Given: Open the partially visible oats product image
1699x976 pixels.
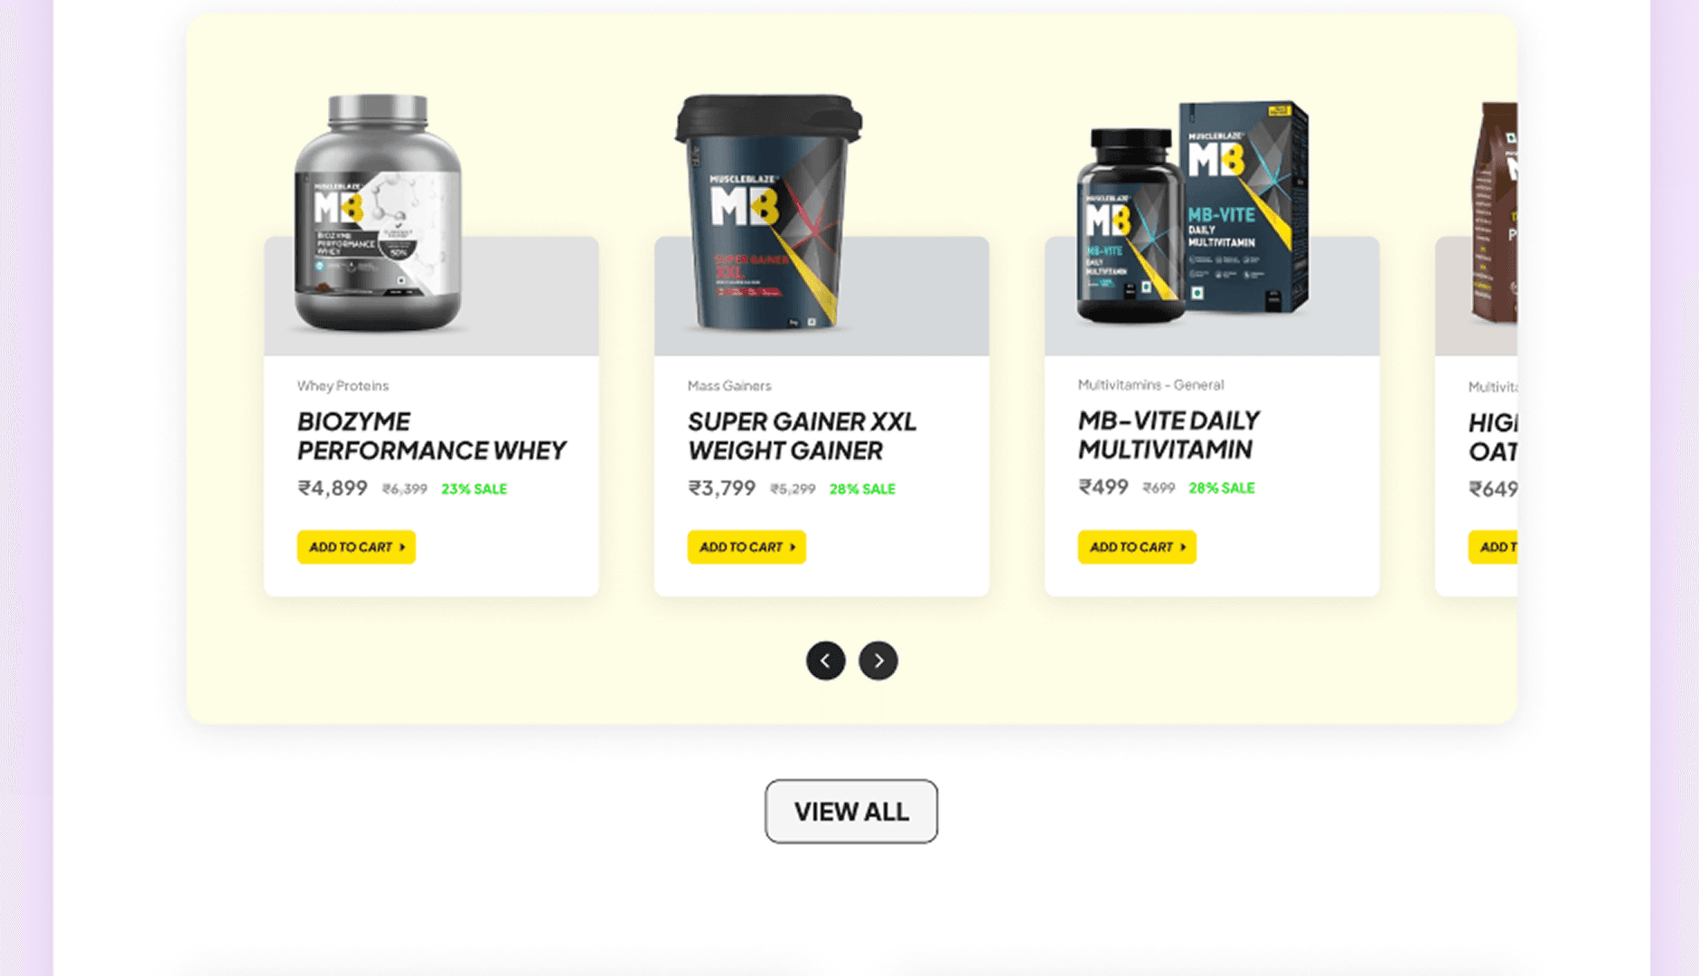Looking at the screenshot, I should coord(1494,212).
